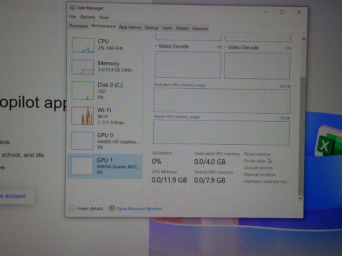342x256 pixels.
Task: Select the GPU 1 NVIDIA Quadro entry
Action: pos(105,166)
